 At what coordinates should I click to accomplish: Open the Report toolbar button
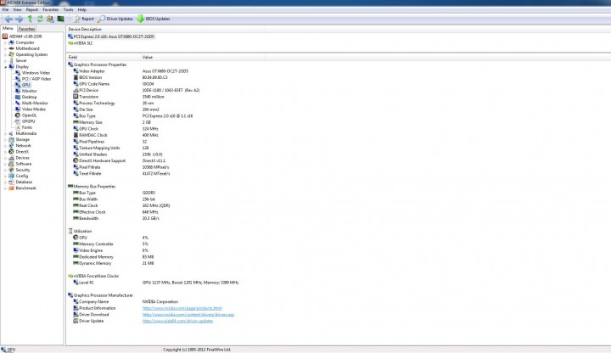83,19
